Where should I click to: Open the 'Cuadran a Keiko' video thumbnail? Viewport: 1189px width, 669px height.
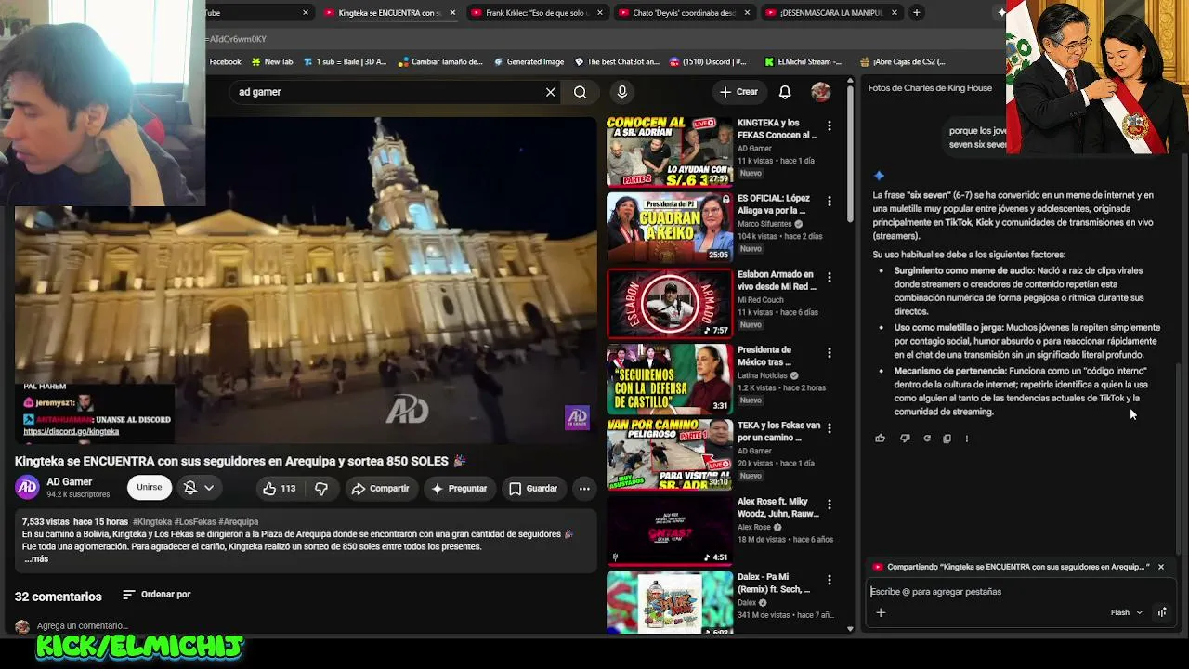[670, 228]
